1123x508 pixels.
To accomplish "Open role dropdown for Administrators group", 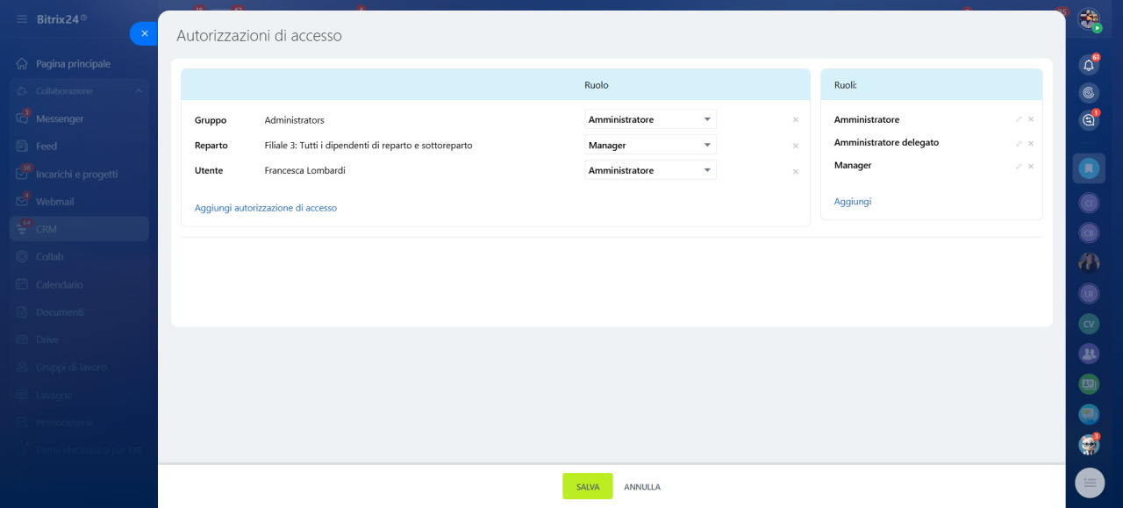I will coord(650,119).
